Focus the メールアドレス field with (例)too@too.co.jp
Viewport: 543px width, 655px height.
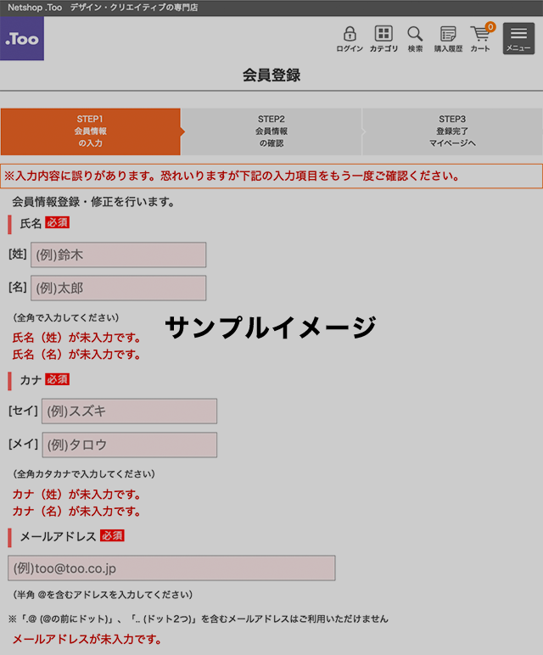pos(171,568)
